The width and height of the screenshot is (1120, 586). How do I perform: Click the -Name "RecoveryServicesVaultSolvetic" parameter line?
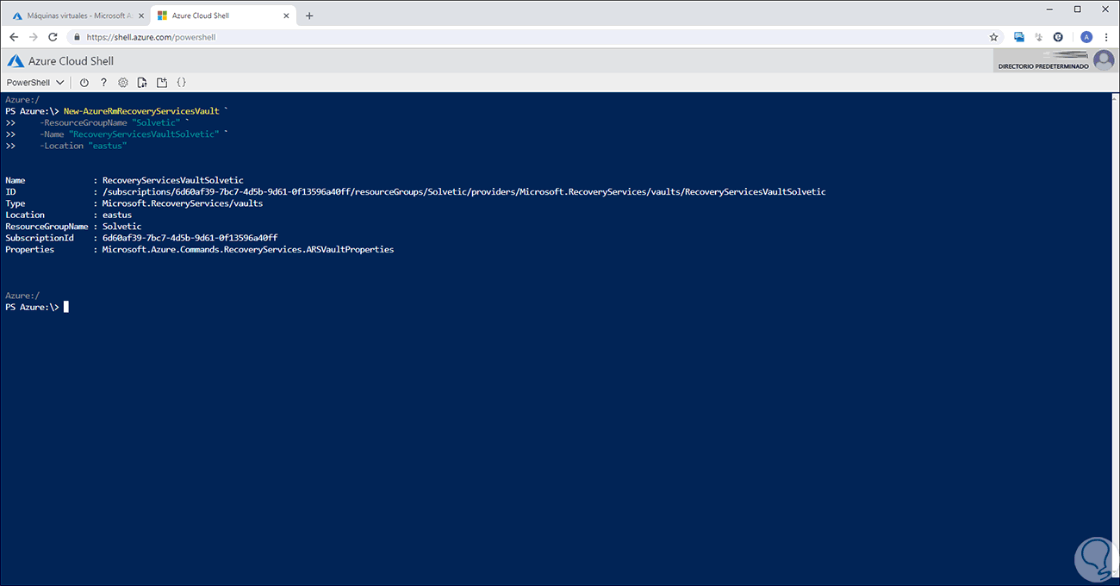pos(134,134)
